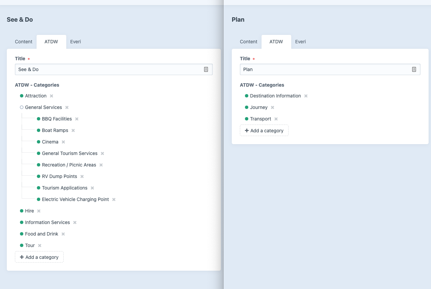Image resolution: width=431 pixels, height=289 pixels.
Task: Remove Information Services category
Action: point(75,223)
